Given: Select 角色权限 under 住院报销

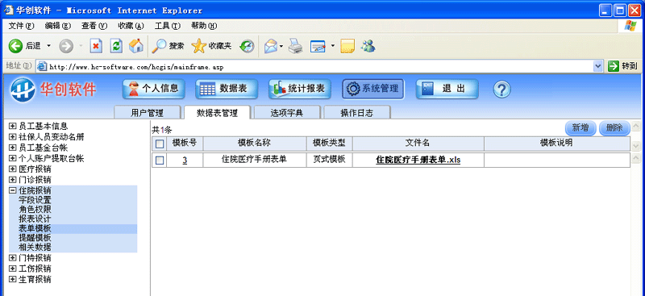Looking at the screenshot, I should pos(35,210).
